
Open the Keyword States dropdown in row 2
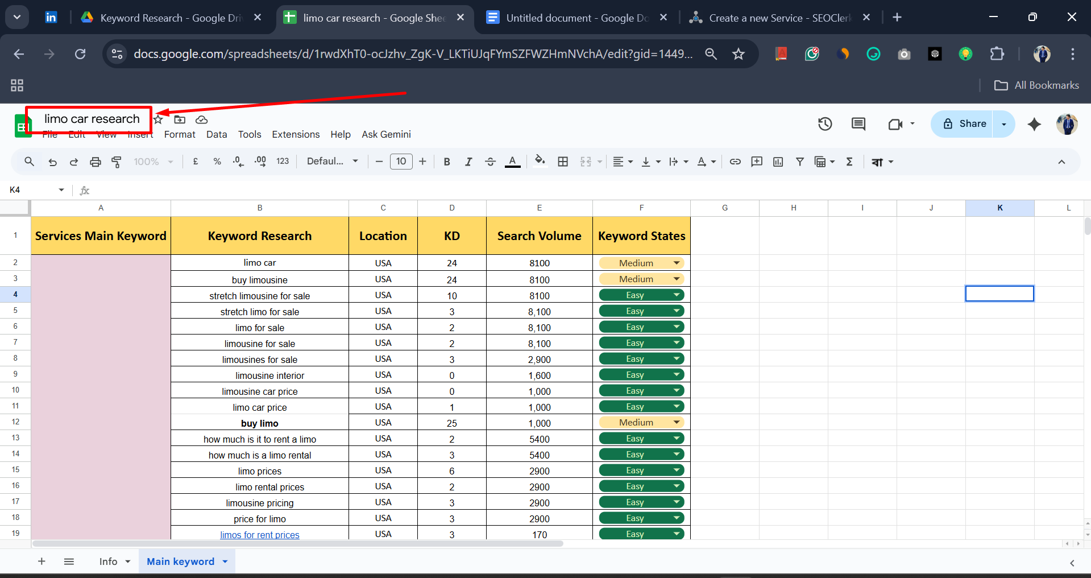tap(675, 262)
